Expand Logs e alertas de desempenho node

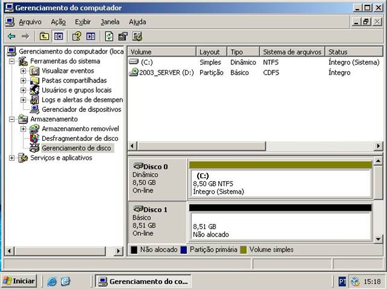pyautogui.click(x=23, y=100)
